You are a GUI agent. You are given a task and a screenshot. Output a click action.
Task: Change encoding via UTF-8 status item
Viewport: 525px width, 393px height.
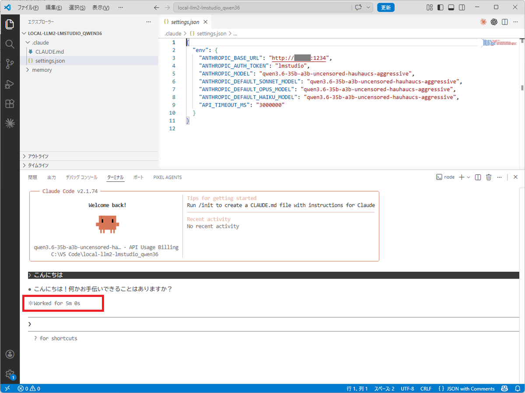click(x=407, y=389)
